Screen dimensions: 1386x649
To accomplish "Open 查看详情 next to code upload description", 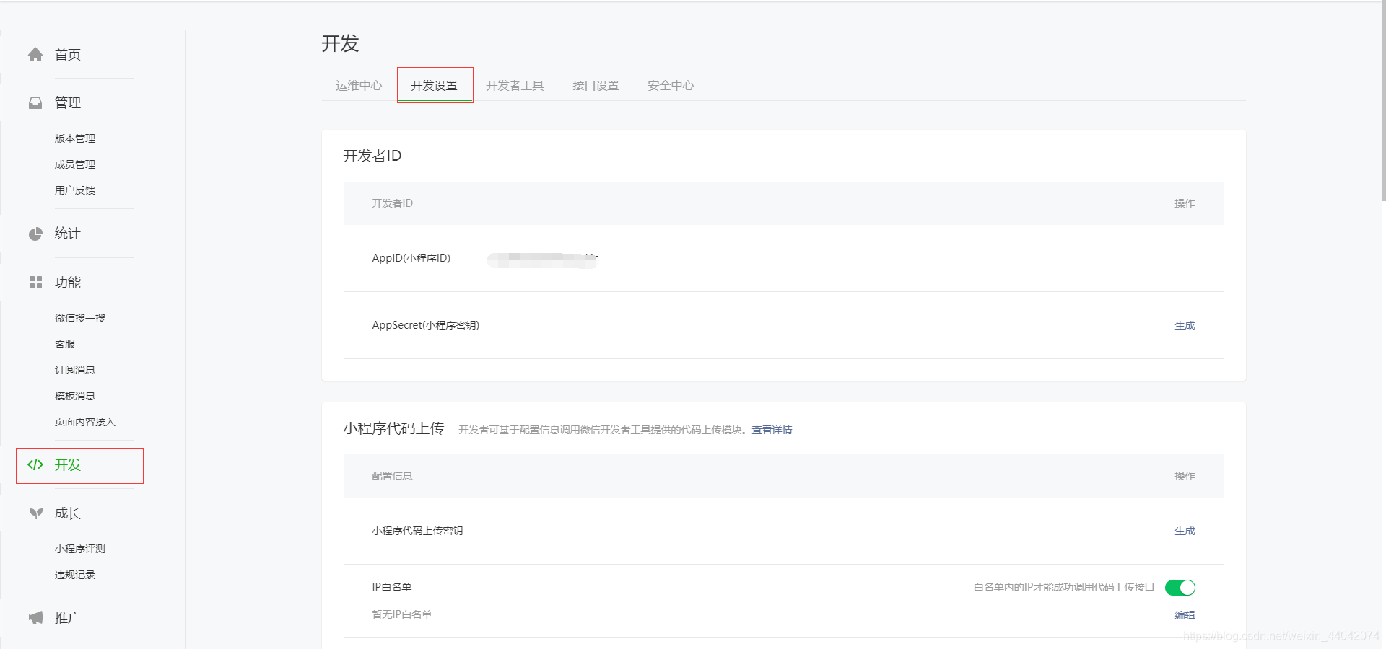I will click(770, 429).
